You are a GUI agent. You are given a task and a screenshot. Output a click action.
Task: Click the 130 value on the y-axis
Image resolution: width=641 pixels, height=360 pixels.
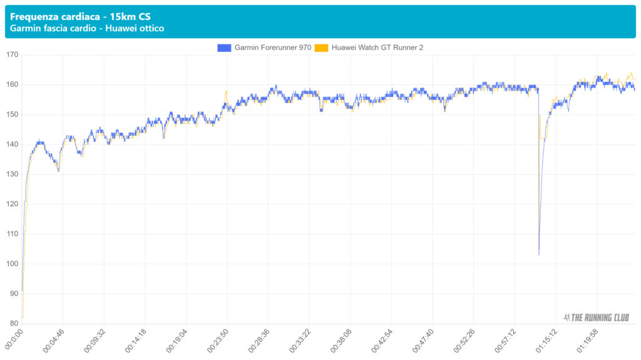click(12, 174)
